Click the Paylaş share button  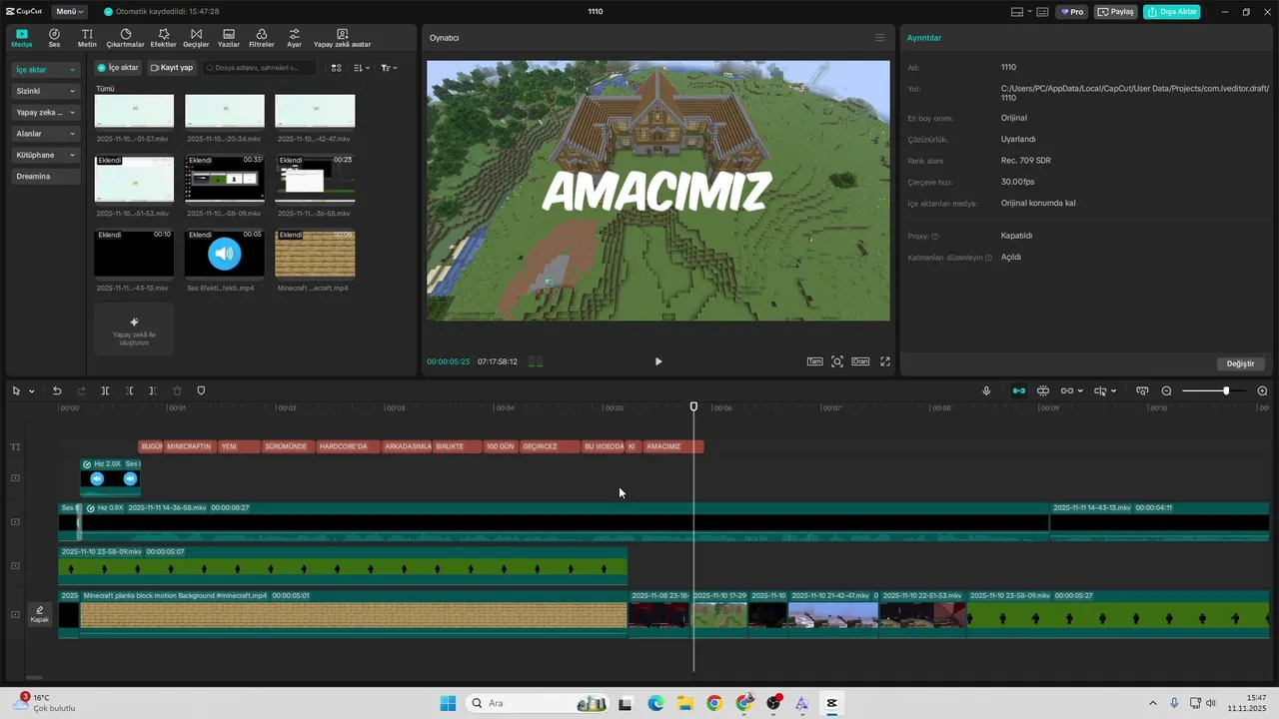1116,12
